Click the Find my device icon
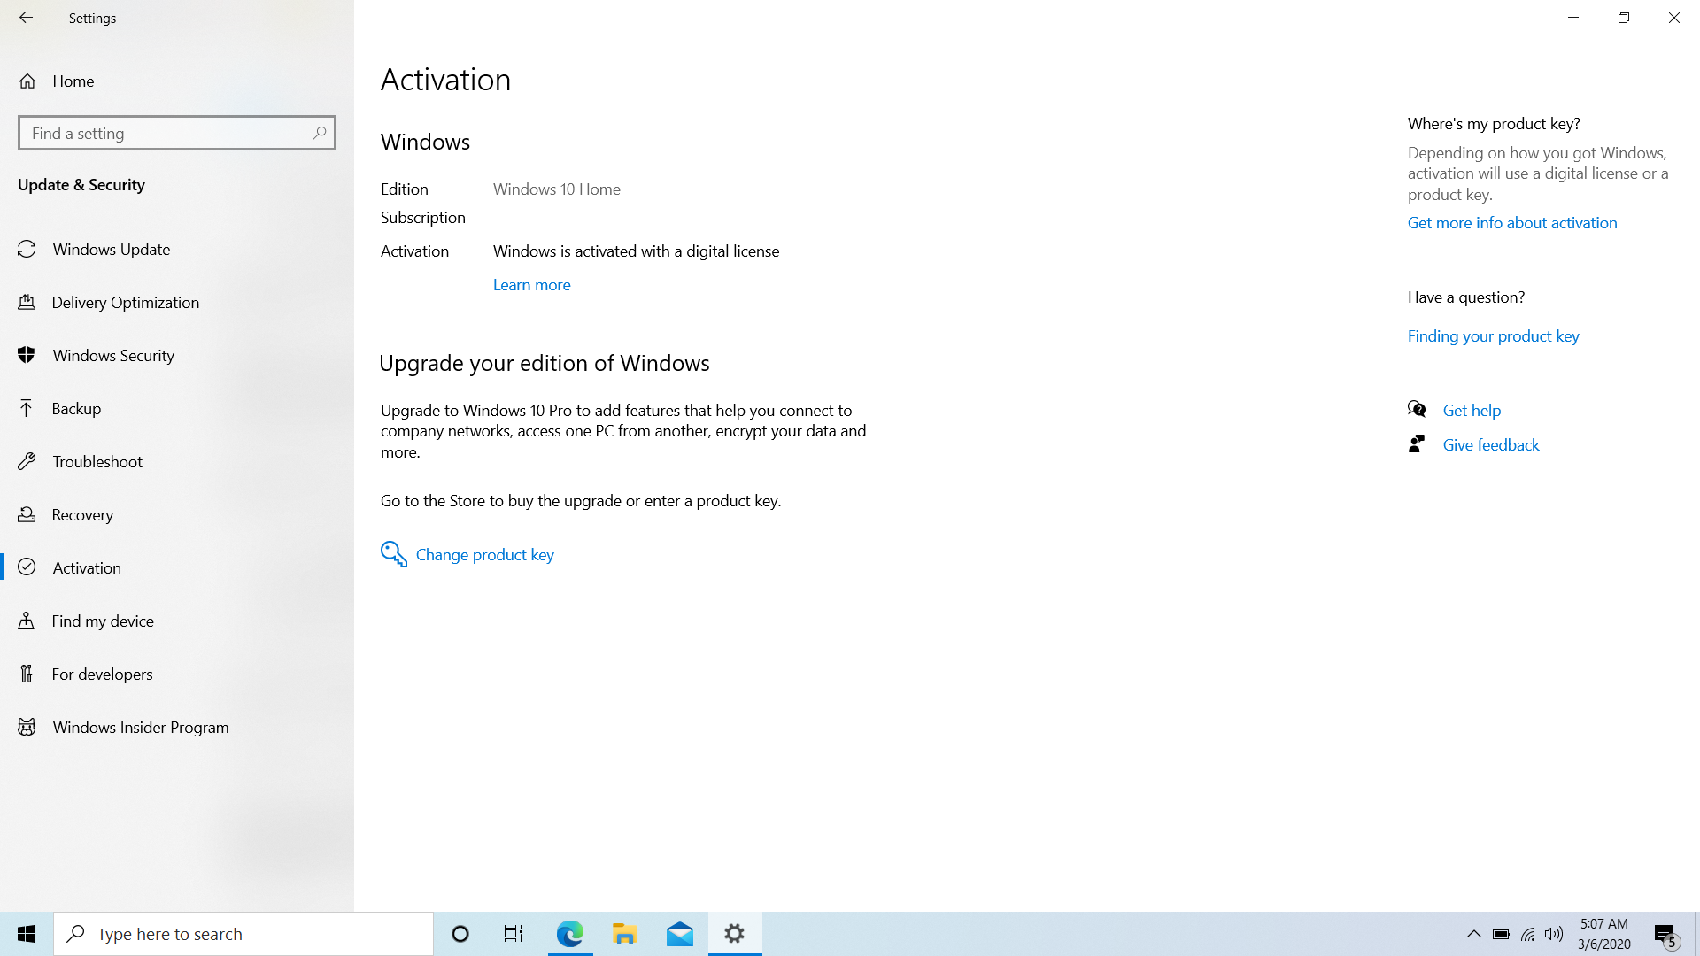 tap(27, 621)
